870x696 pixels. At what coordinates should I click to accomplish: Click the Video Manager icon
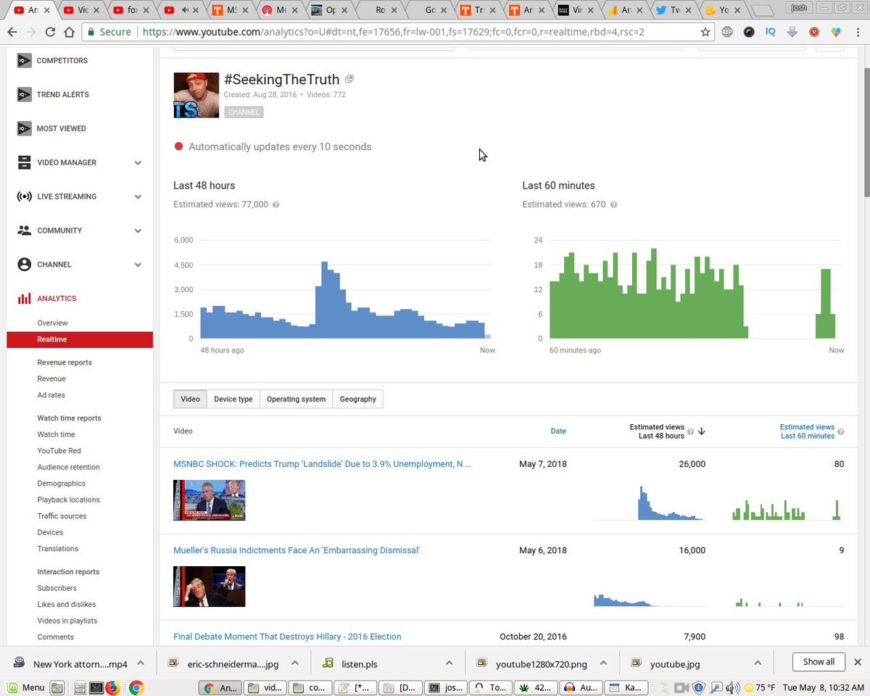point(24,162)
